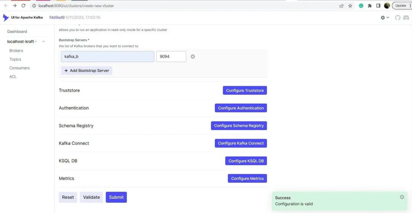Collapse the localhost-kraft cluster menu

43,42
